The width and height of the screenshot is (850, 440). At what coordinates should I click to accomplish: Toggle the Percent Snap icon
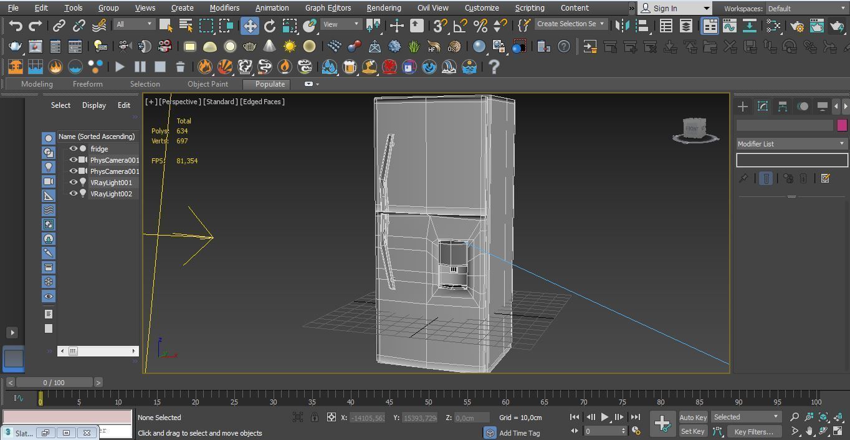coord(480,26)
